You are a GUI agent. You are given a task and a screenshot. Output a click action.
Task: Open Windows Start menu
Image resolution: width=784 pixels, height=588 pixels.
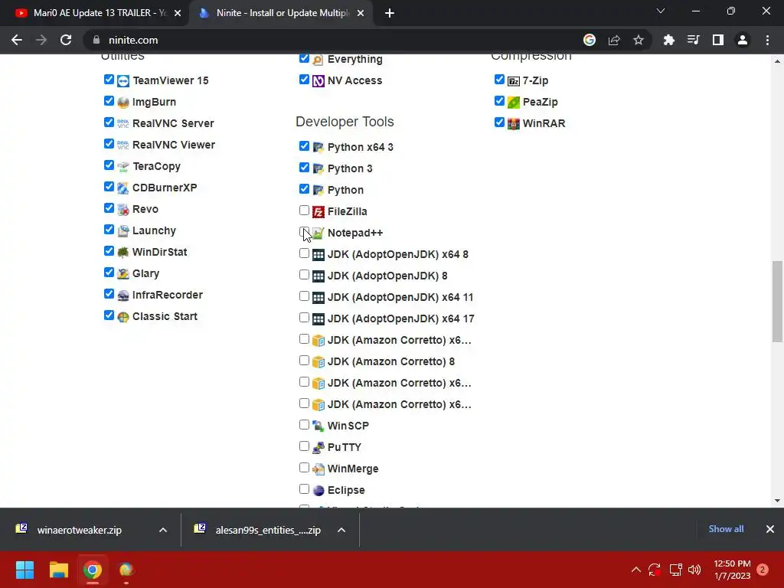click(x=24, y=570)
